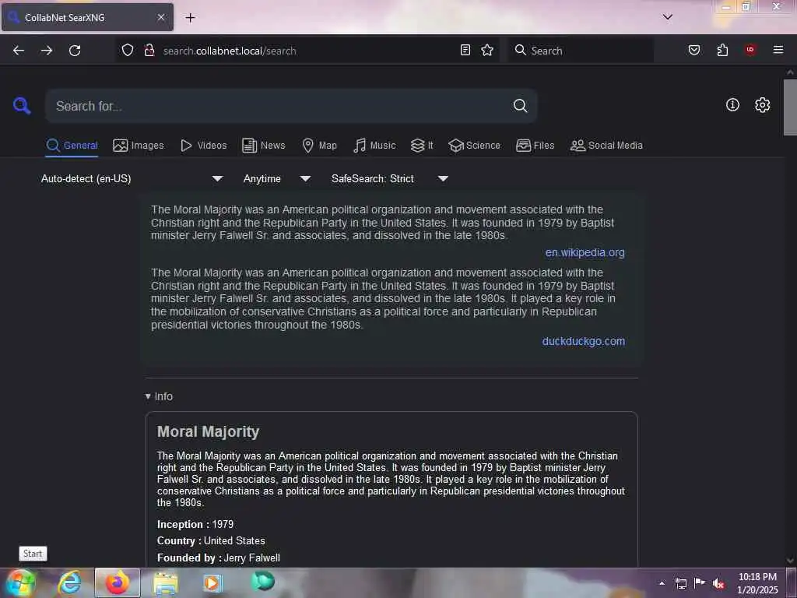Focus the 'Search for...' input field

point(279,106)
